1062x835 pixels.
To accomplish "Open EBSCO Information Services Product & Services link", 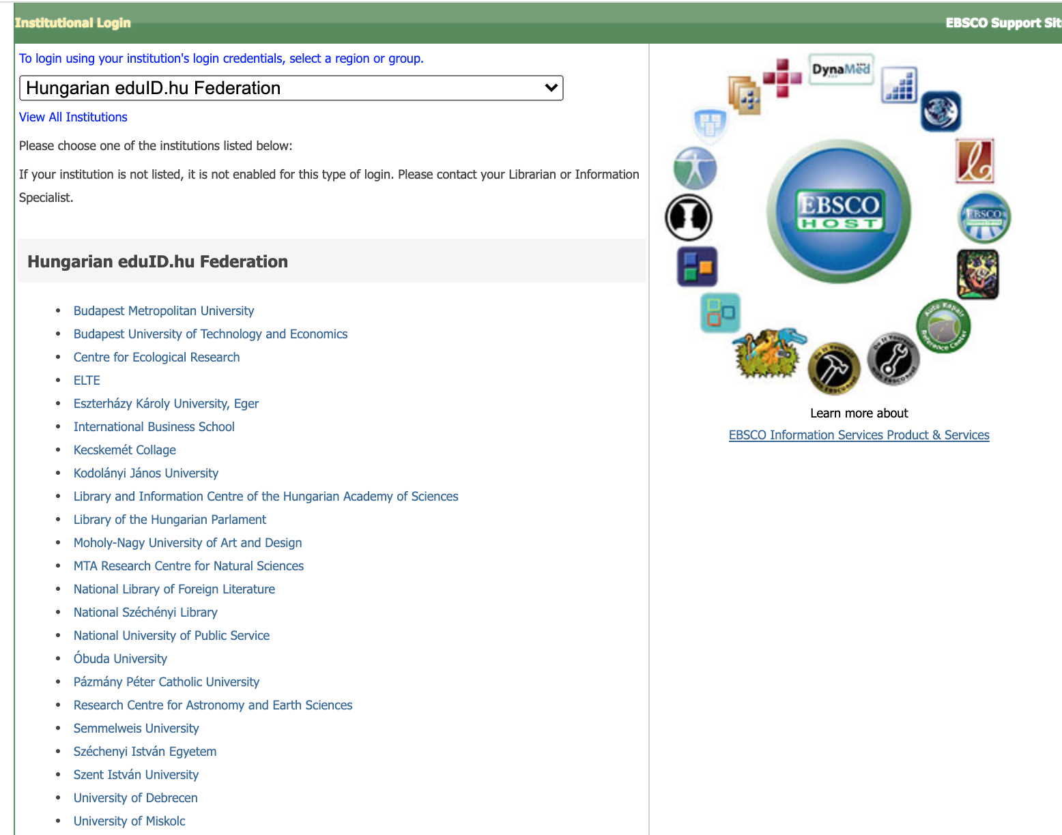I will [x=859, y=435].
